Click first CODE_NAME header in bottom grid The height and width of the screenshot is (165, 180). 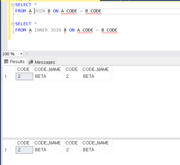48,143
